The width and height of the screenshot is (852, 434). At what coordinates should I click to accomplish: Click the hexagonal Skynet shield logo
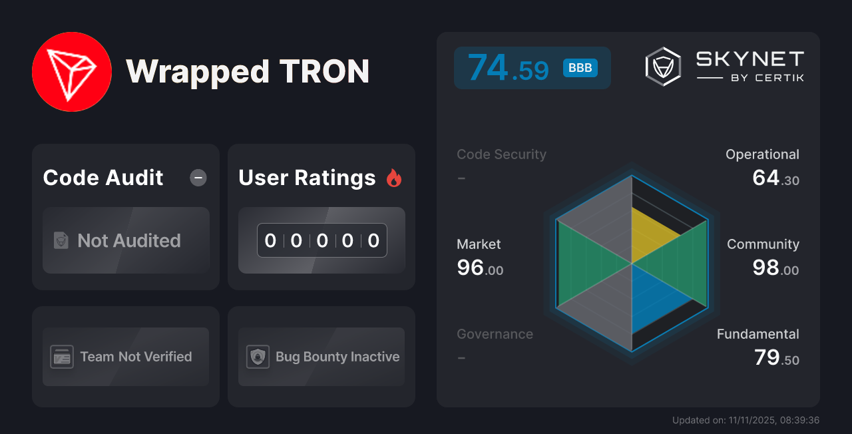pyautogui.click(x=662, y=65)
